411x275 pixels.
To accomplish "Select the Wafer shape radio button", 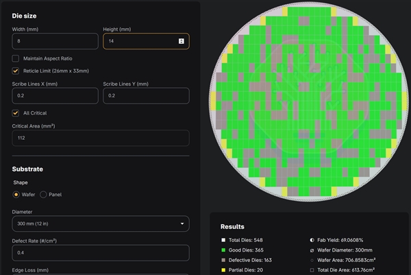I will [16, 195].
